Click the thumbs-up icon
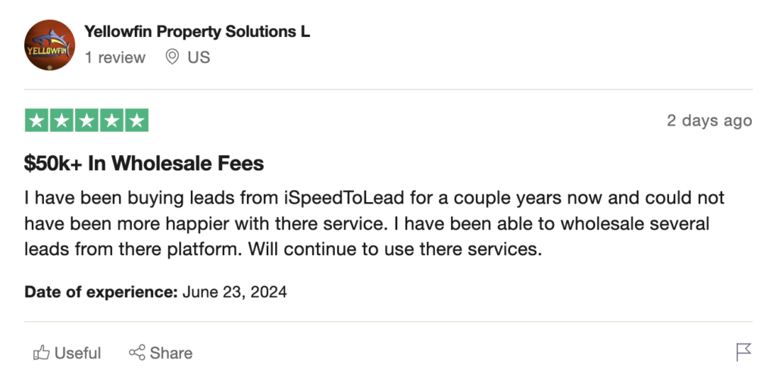776x380 pixels. 41,353
